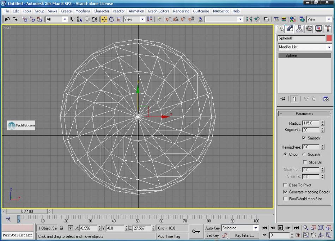
Task: Click the Pin Stack icon
Action: [x=283, y=99]
